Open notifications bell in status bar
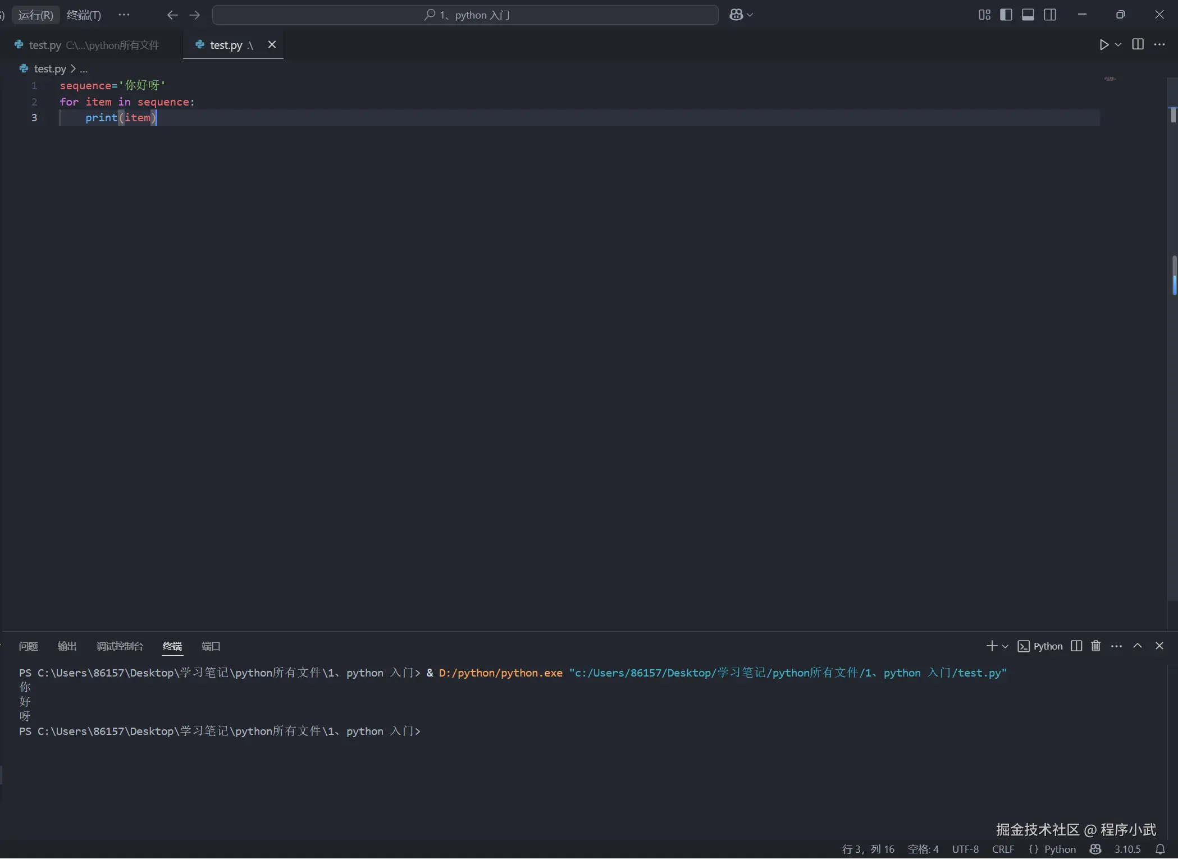Image resolution: width=1178 pixels, height=859 pixels. click(x=1160, y=849)
